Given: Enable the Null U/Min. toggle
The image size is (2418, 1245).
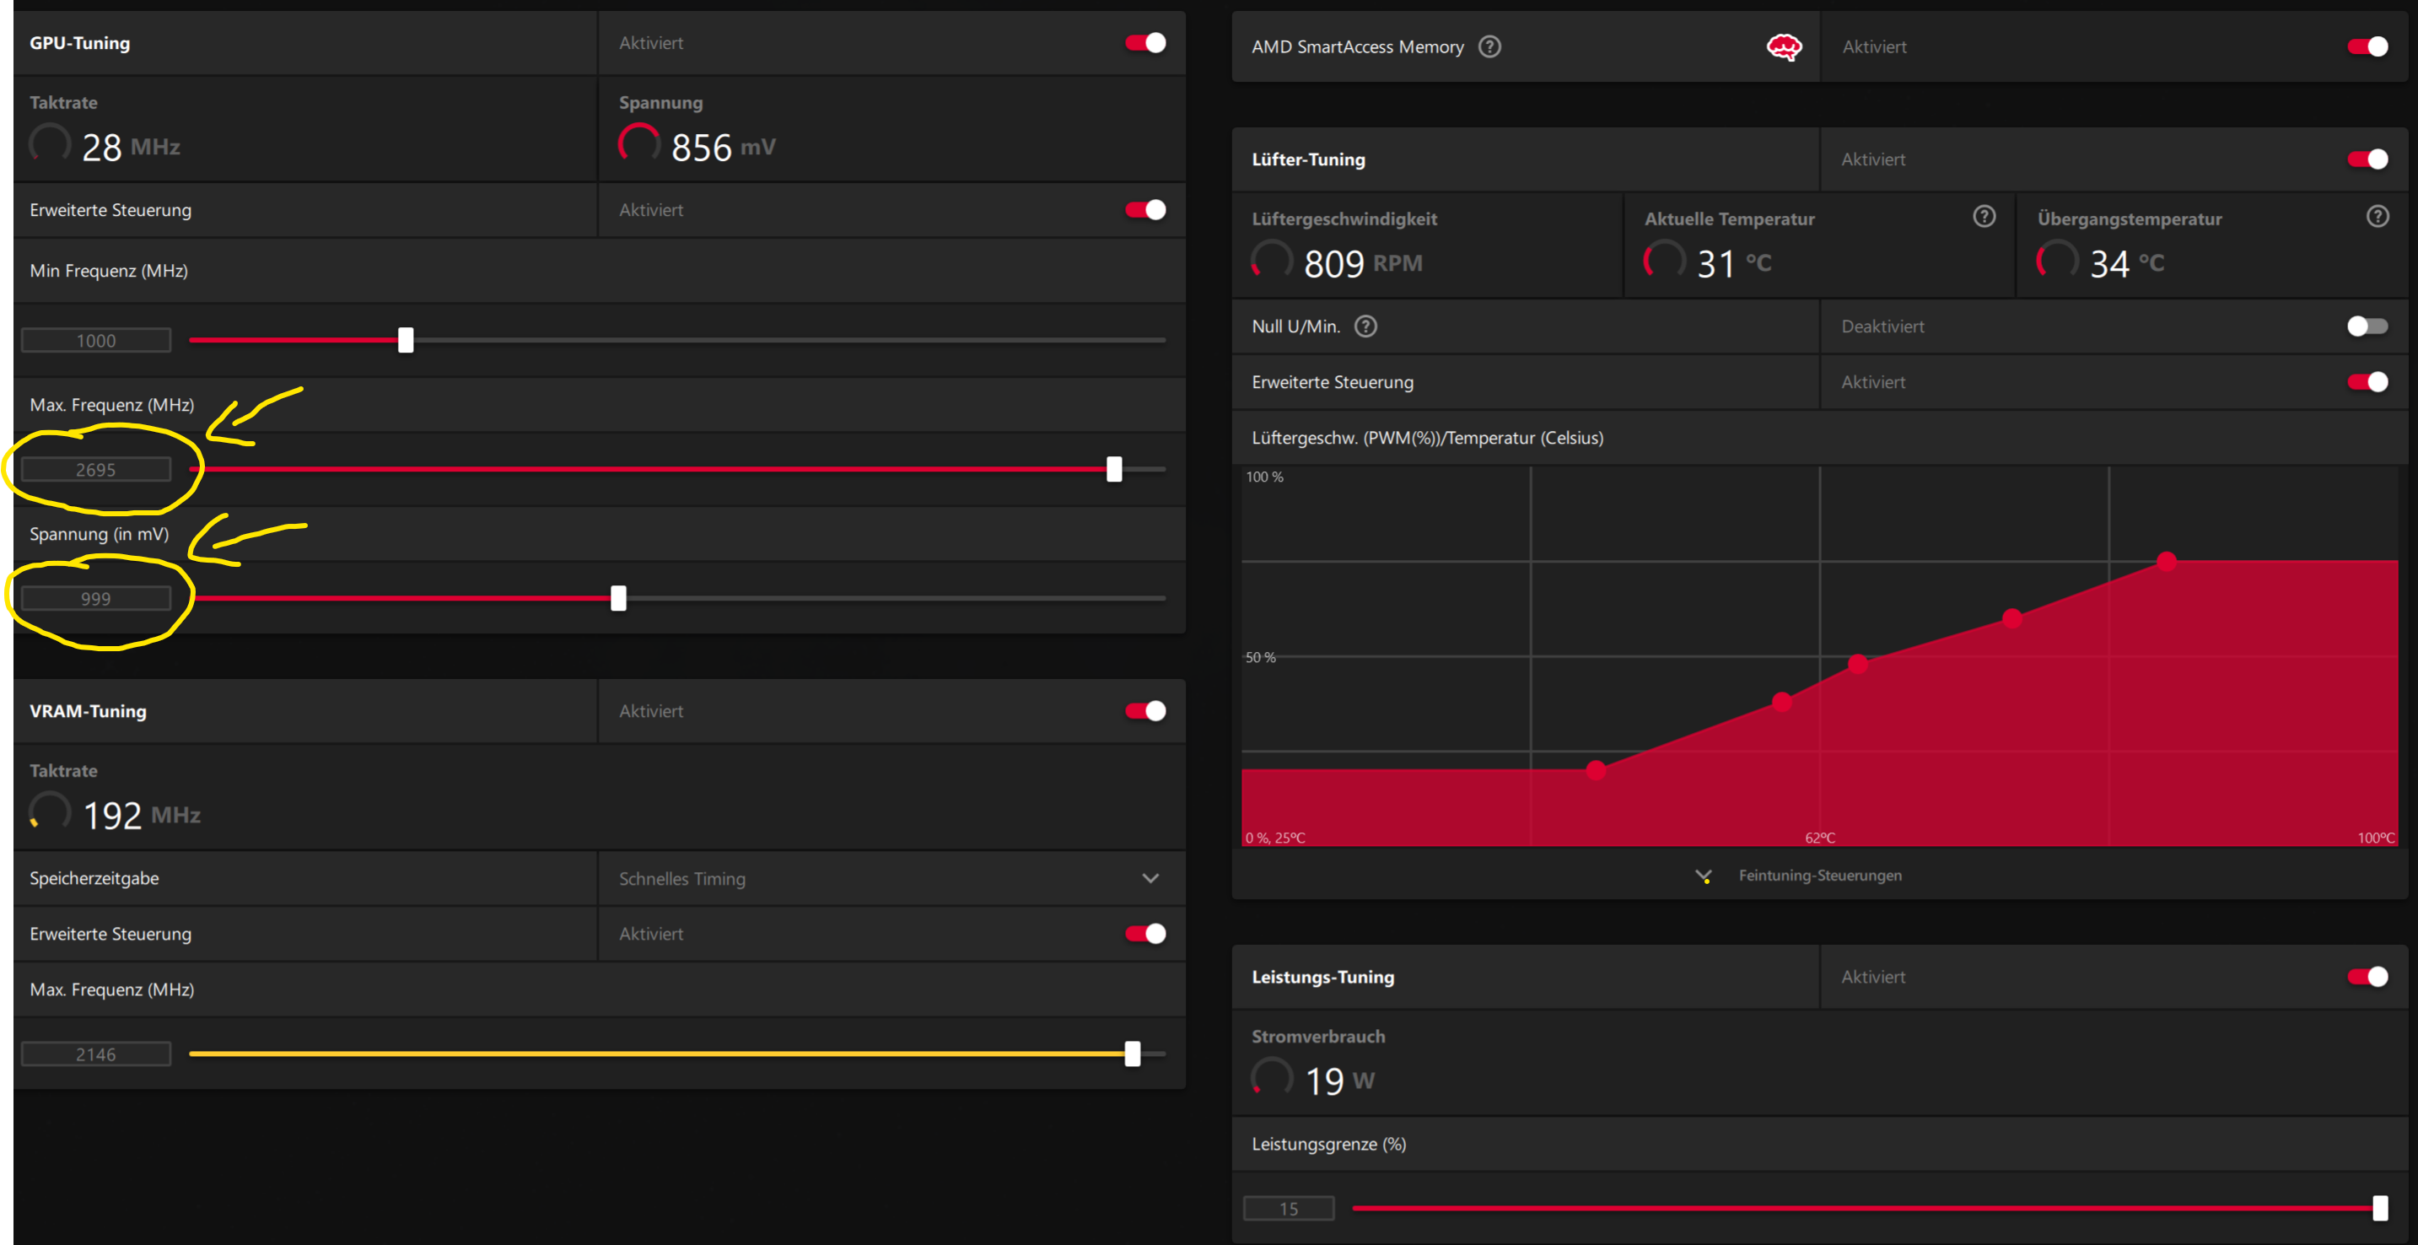Looking at the screenshot, I should pos(2367,326).
